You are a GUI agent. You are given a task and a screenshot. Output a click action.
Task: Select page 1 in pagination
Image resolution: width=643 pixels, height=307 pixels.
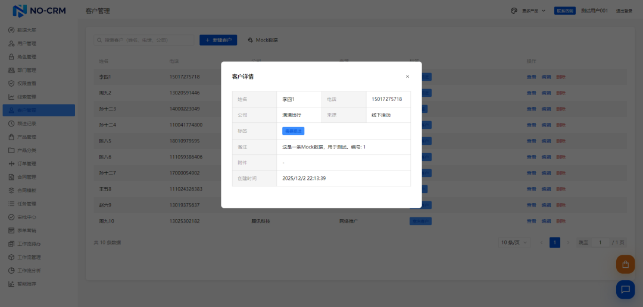554,242
